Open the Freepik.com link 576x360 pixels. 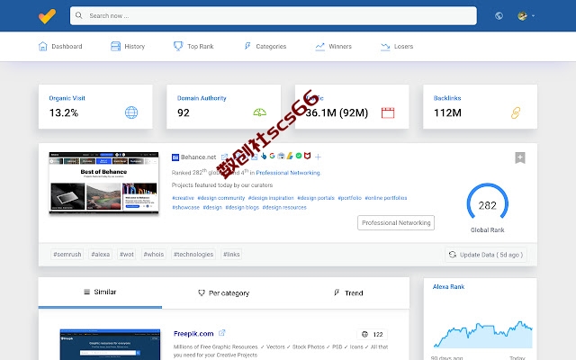tap(193, 334)
